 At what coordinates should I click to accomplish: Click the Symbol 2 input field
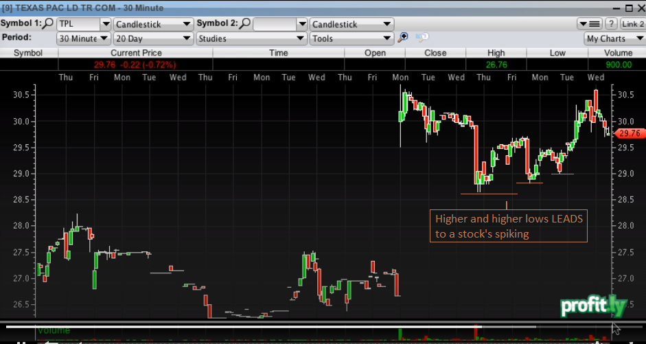(275, 24)
